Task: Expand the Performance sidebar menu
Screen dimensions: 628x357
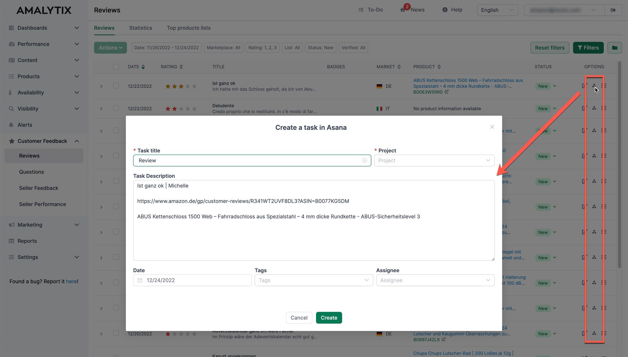Action: pos(44,44)
